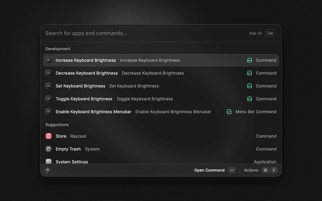Click the Development section header

(58, 49)
